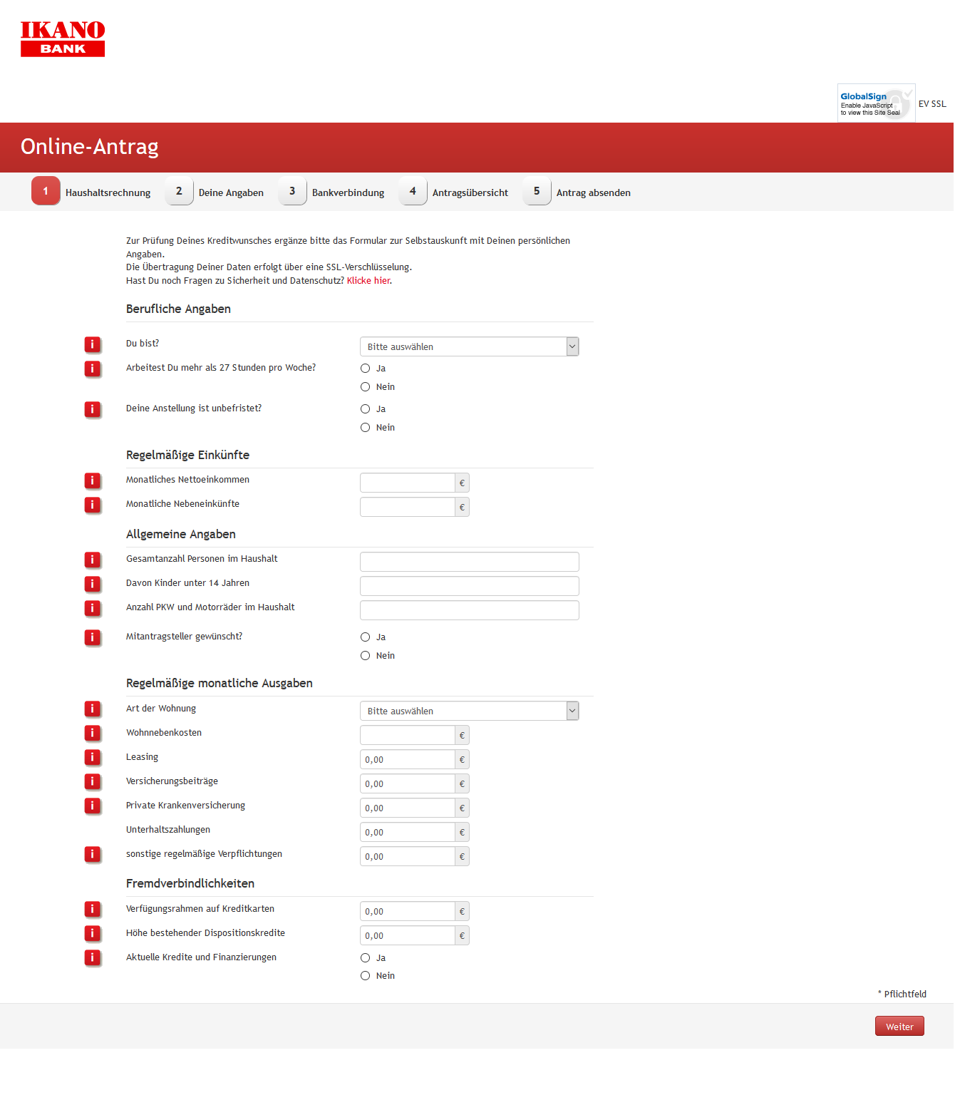
Task: Click info icon for '27 Stunden pro Woche'
Action: click(93, 369)
